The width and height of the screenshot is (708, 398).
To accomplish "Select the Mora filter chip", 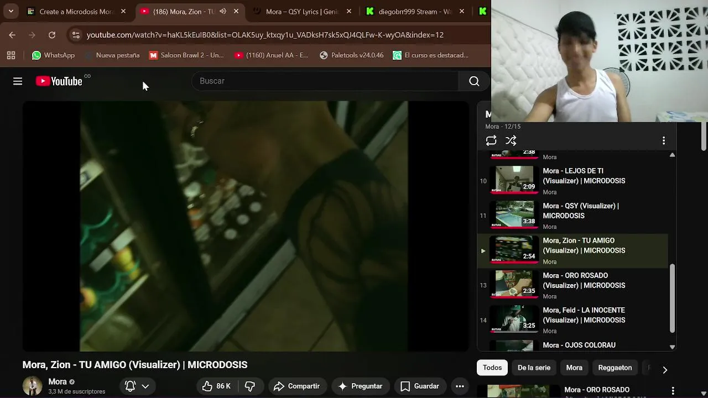I will coord(574,368).
